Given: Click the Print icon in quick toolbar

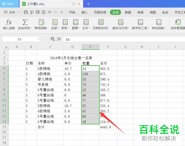Looking at the screenshot, I should (38, 12).
